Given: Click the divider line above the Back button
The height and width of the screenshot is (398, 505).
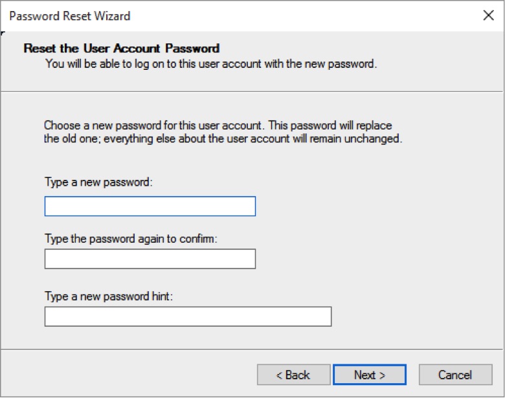Looking at the screenshot, I should point(252,349).
